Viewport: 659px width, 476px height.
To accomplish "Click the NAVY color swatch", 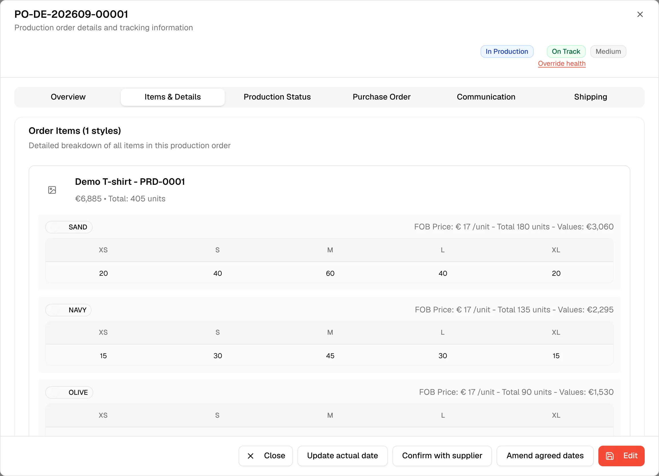I will pyautogui.click(x=55, y=310).
